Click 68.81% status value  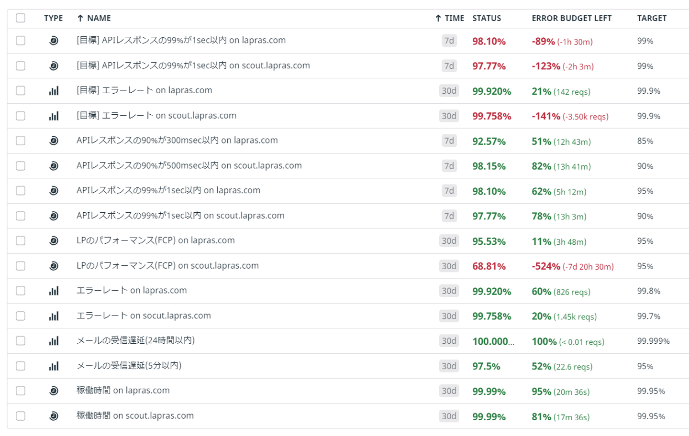(489, 266)
